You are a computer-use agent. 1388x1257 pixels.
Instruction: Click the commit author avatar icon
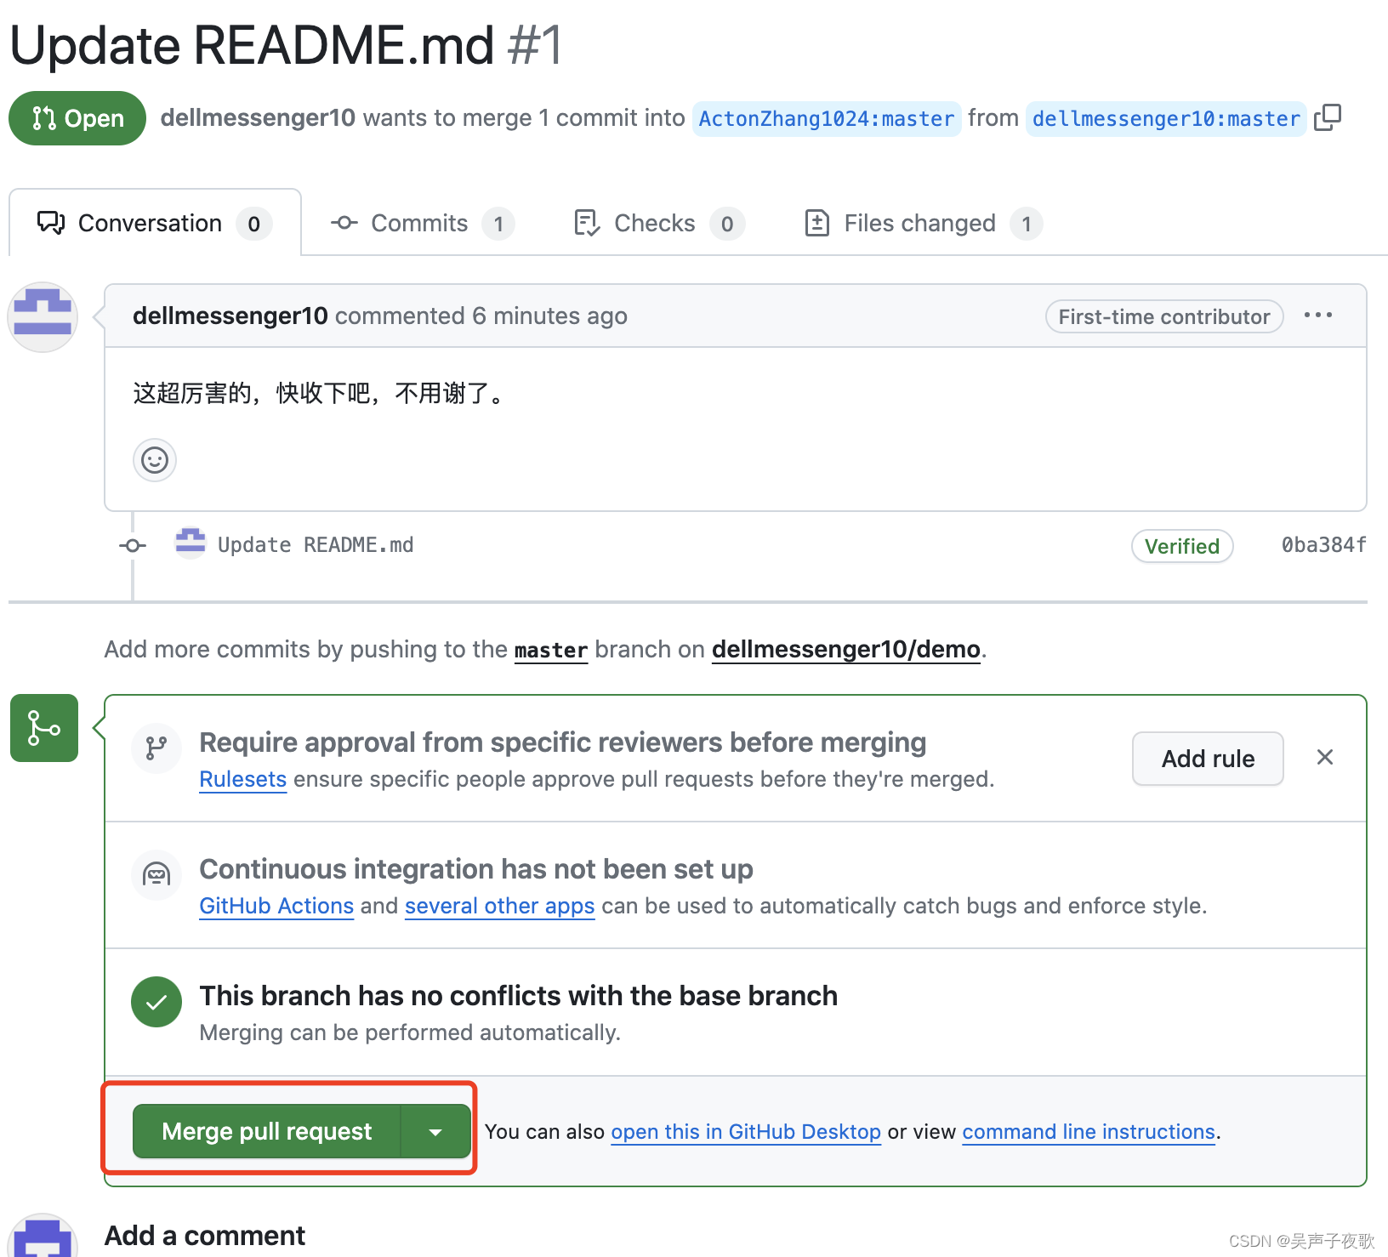[x=191, y=542]
